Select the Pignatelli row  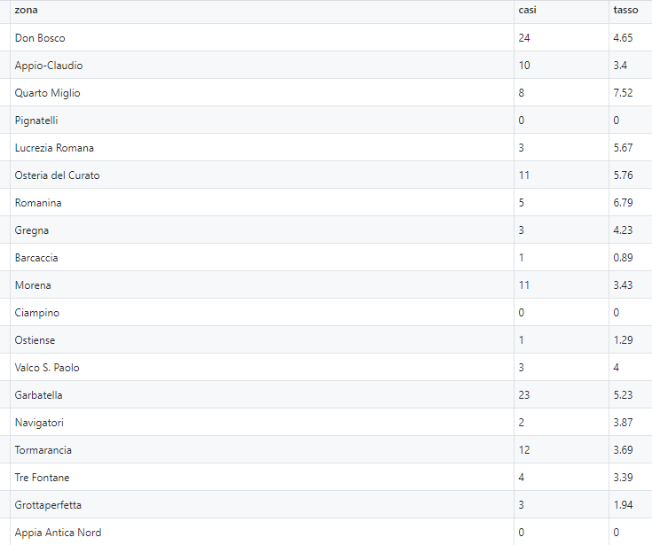click(326, 120)
